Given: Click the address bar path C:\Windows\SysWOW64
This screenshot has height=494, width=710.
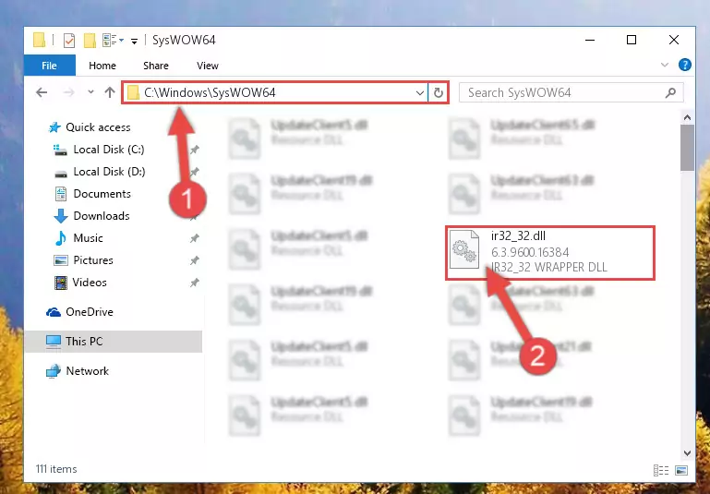Looking at the screenshot, I should pyautogui.click(x=210, y=92).
